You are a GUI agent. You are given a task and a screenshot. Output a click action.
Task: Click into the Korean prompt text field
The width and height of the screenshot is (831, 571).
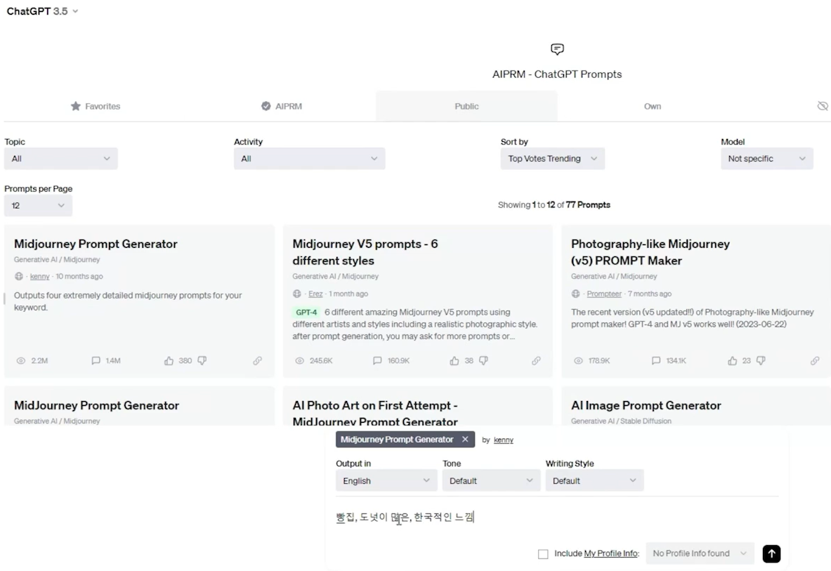tap(556, 518)
